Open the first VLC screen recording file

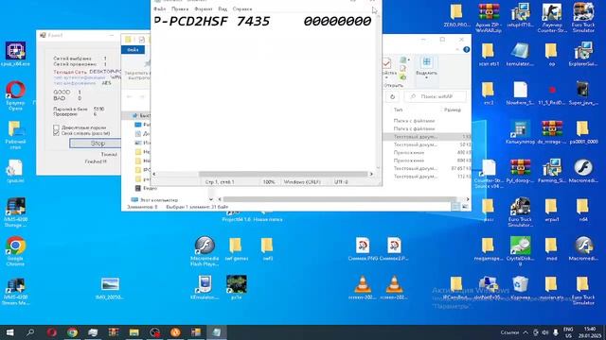tap(362, 287)
